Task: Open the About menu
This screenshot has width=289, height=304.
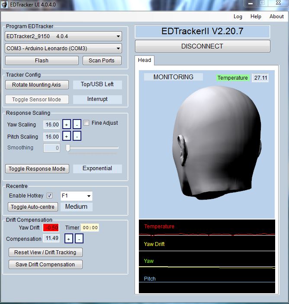Action: [x=276, y=16]
